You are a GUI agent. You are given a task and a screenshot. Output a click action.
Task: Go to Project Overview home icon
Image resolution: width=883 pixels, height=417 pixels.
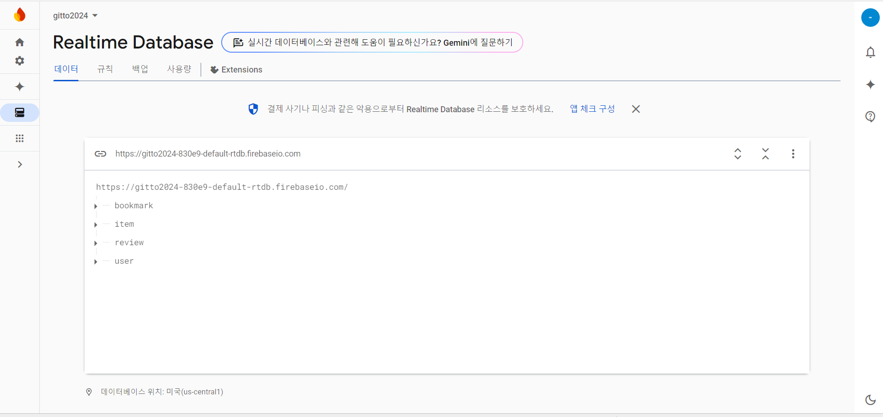(x=19, y=42)
